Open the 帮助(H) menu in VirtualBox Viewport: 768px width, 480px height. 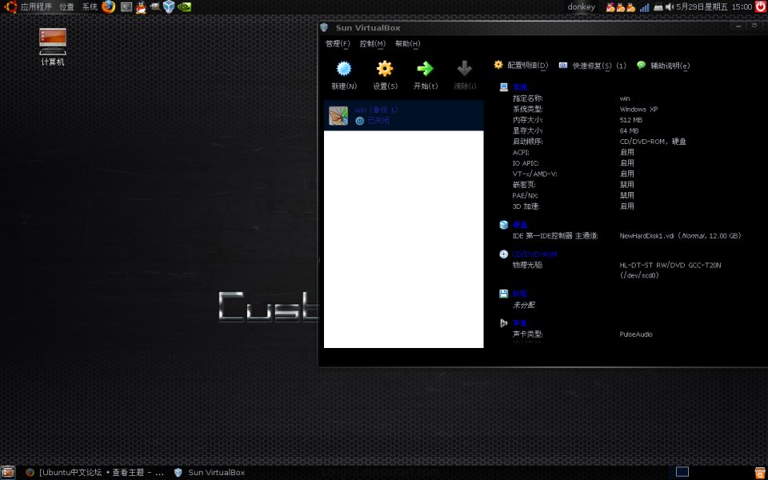click(408, 43)
